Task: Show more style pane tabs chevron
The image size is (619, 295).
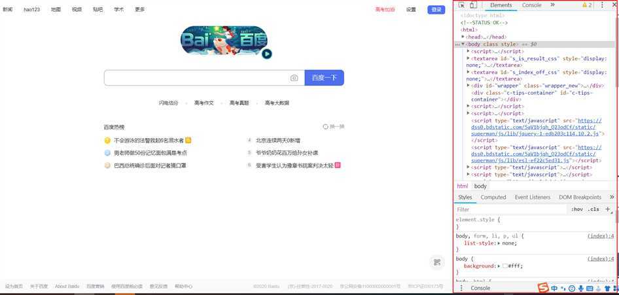Action: pos(612,197)
